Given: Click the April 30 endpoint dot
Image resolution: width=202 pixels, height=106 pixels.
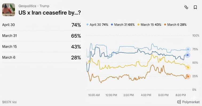Looking at the screenshot, I should pos(188,49).
